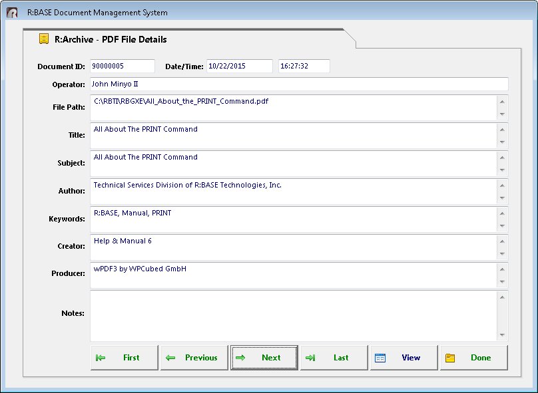Viewport: 538px width, 393px height.
Task: Click Title scrollbar up arrow
Action: point(502,130)
